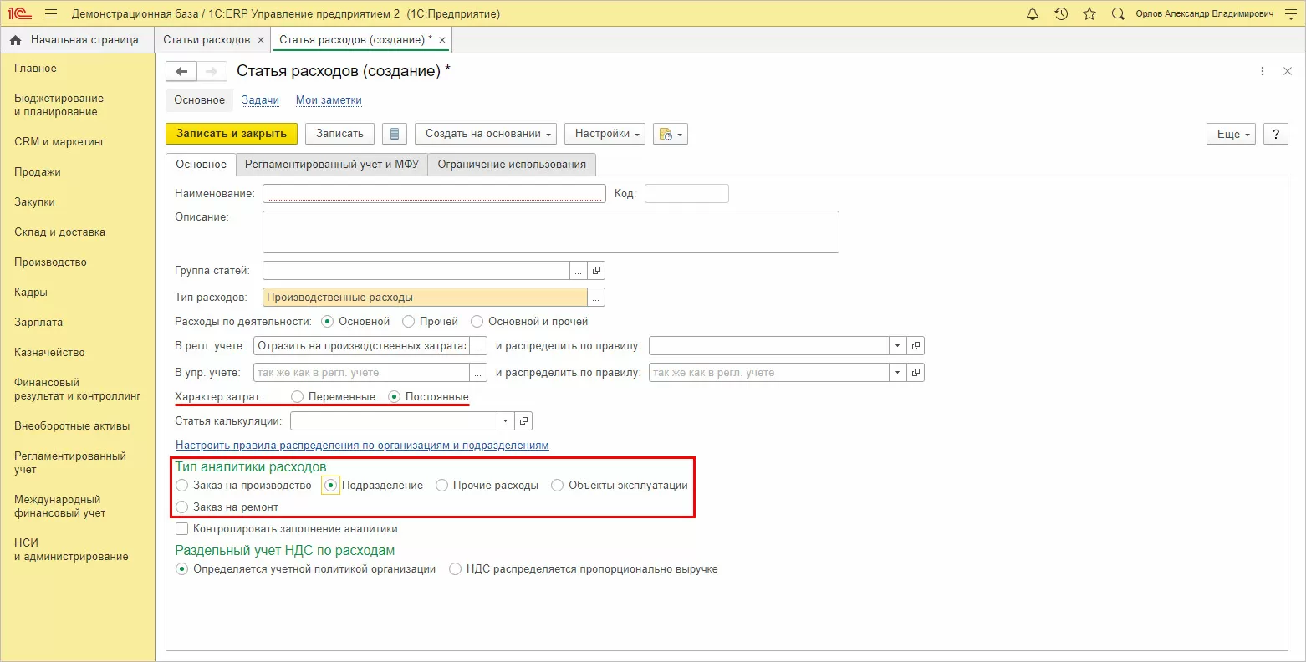Switch to Регламентированный учет и МФУ tab
The image size is (1306, 662).
[x=332, y=165]
